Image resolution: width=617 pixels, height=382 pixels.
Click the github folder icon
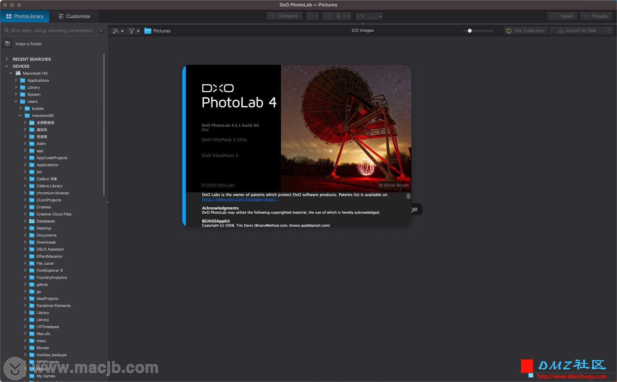click(x=32, y=284)
